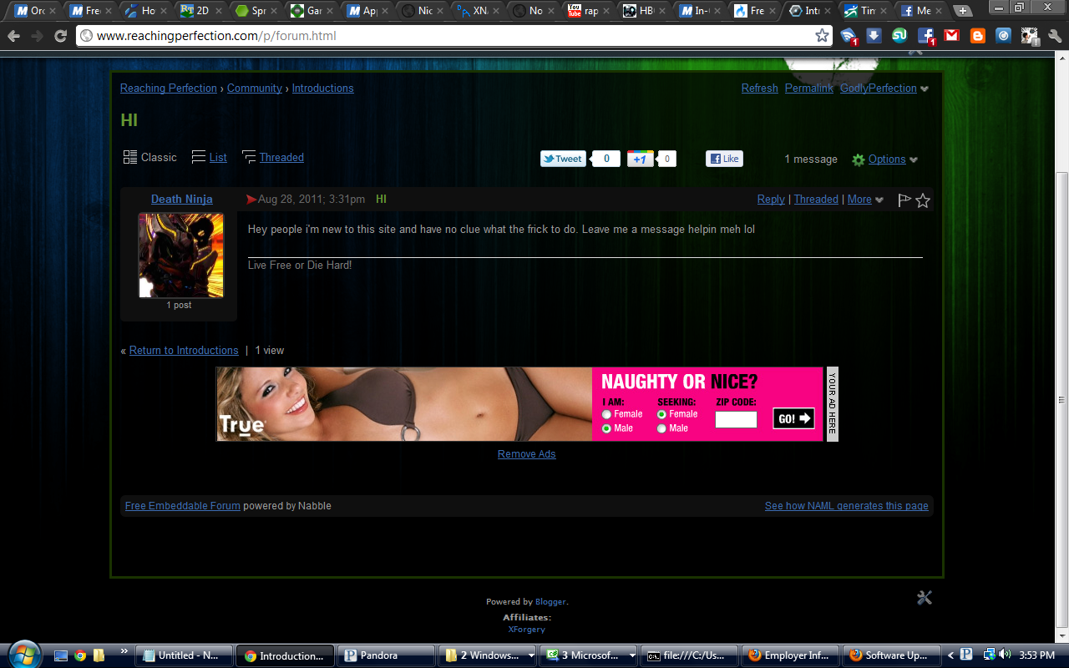Image resolution: width=1069 pixels, height=668 pixels.
Task: Select Male under SEEKING
Action: coord(661,428)
